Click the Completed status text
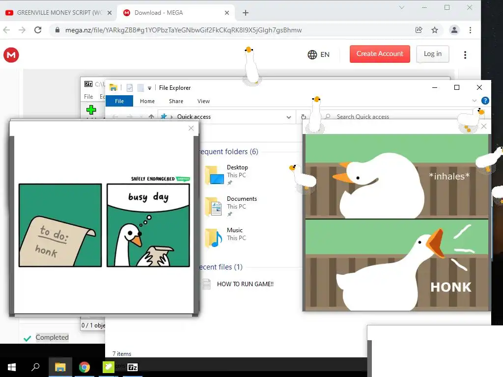This screenshot has height=377, width=503. point(52,337)
